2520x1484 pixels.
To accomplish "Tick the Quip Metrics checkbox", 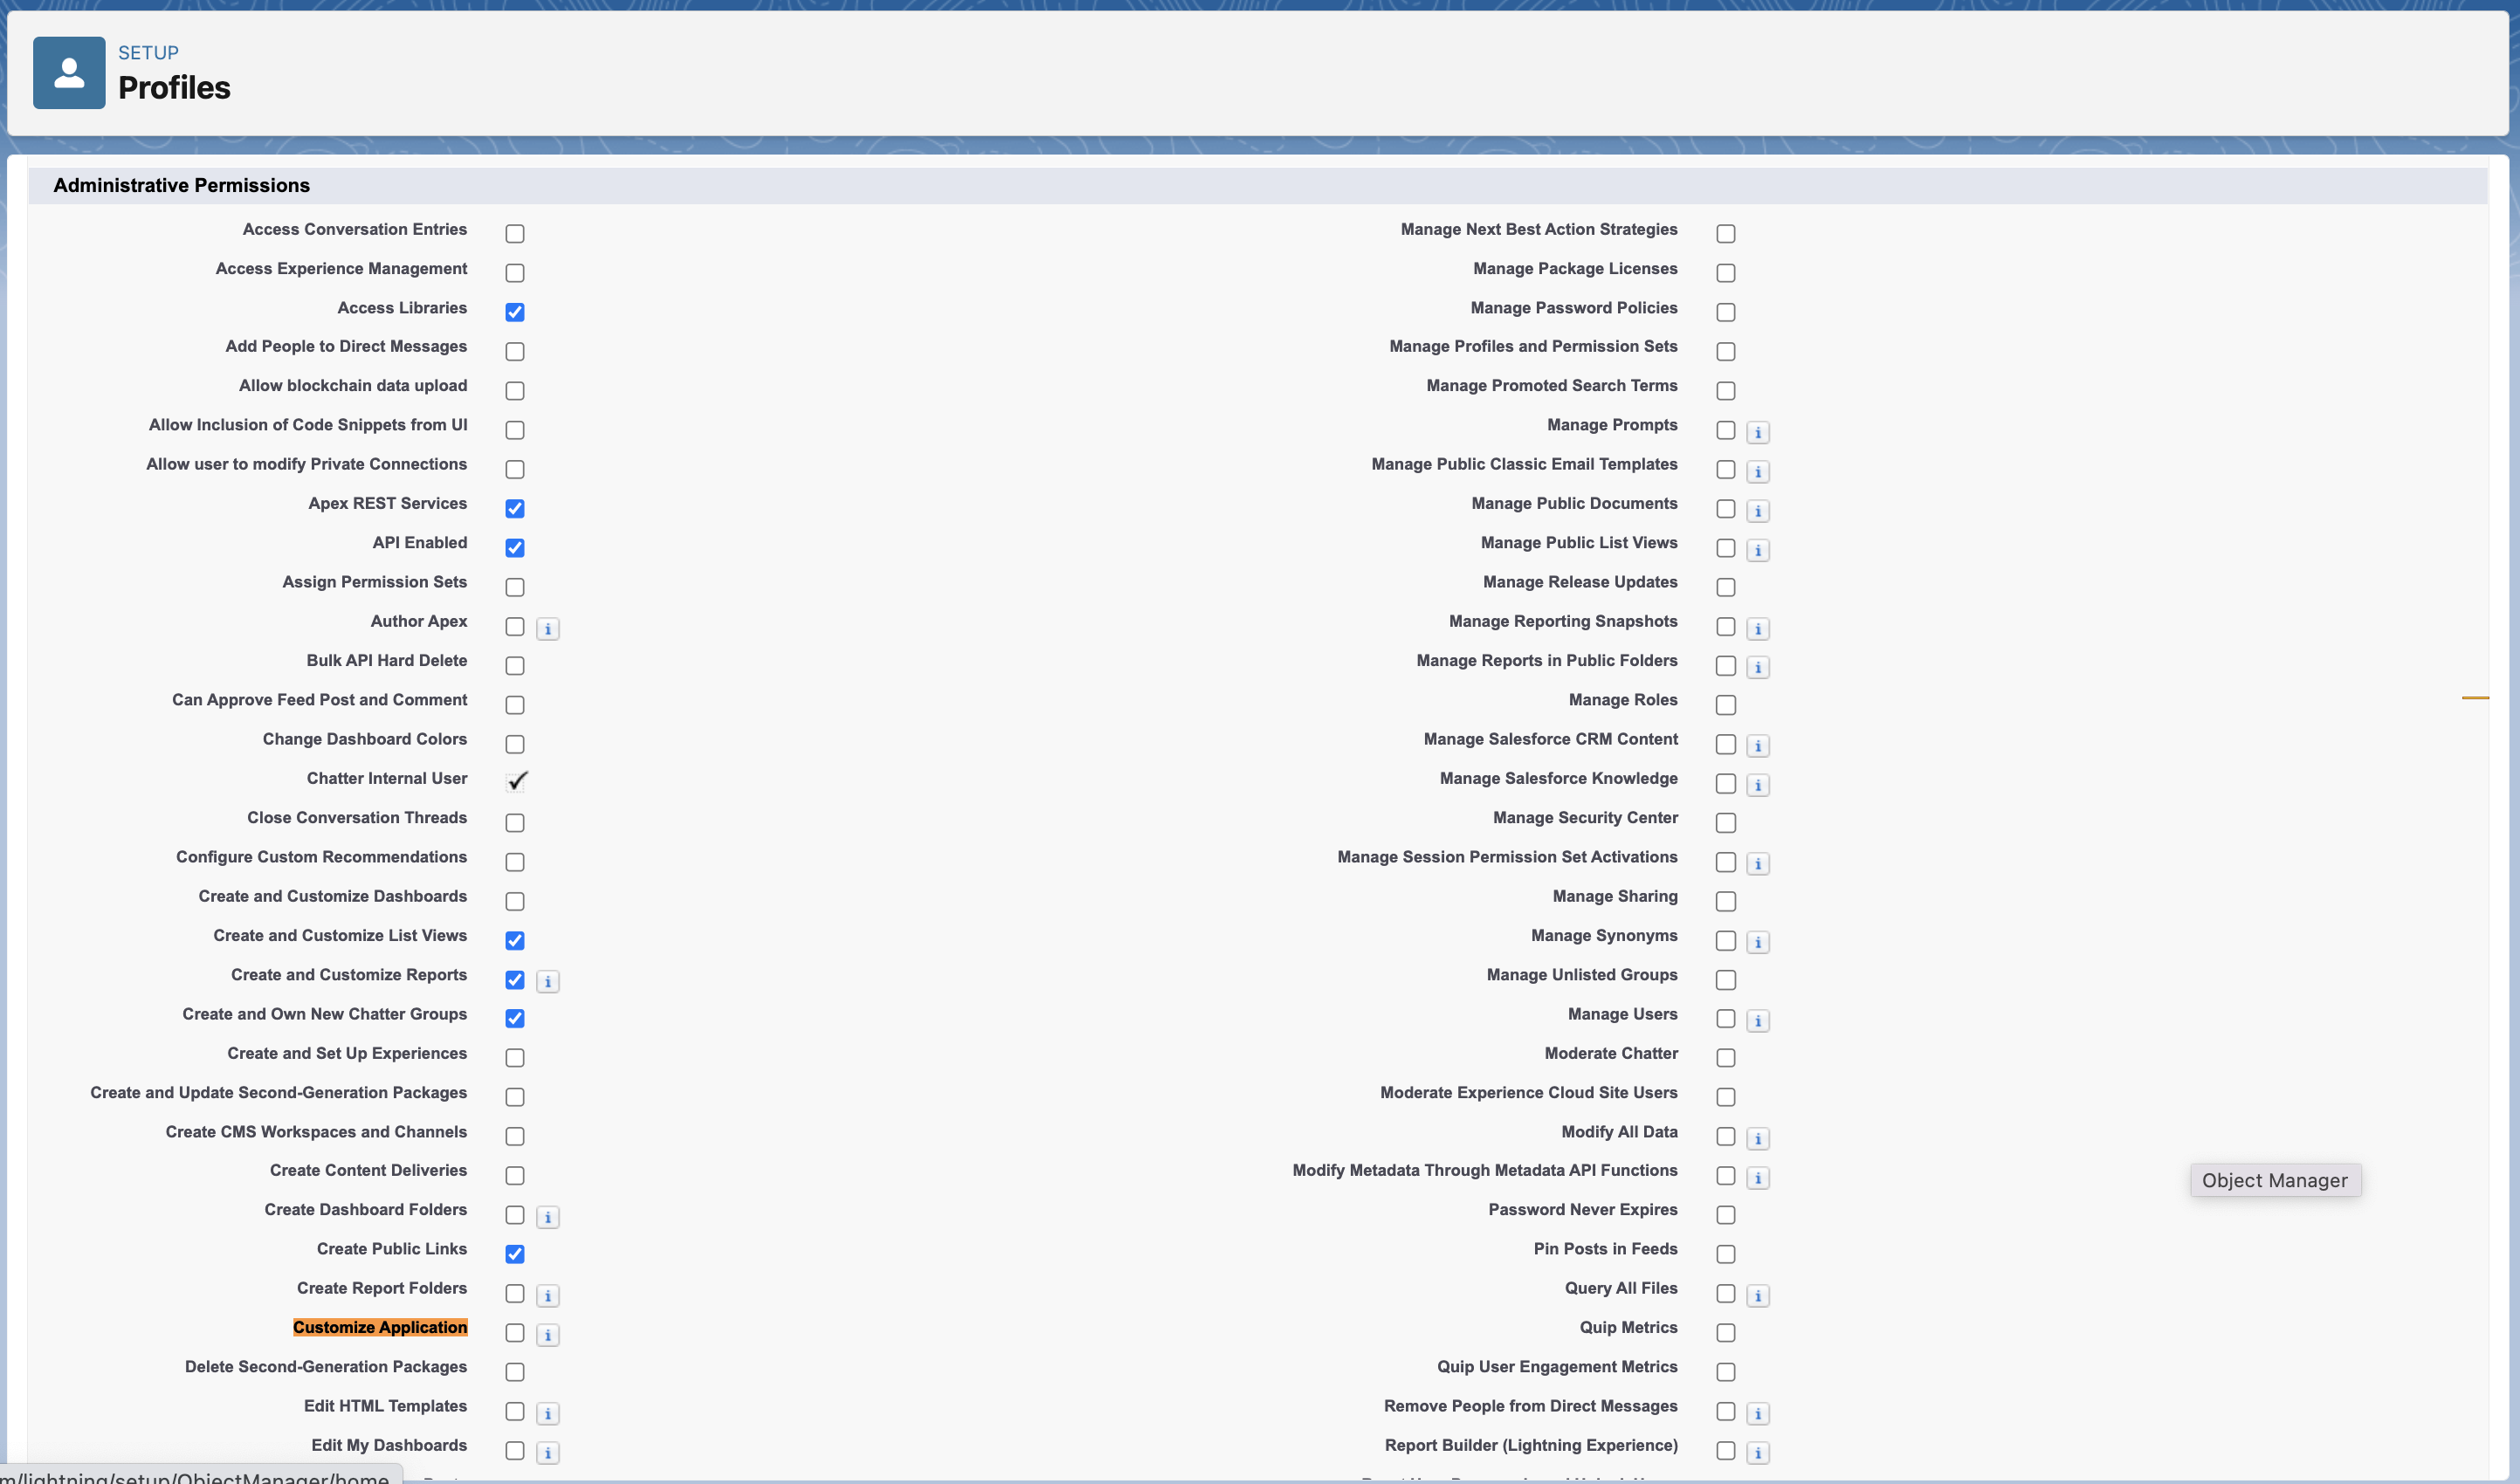I will tap(1726, 1333).
